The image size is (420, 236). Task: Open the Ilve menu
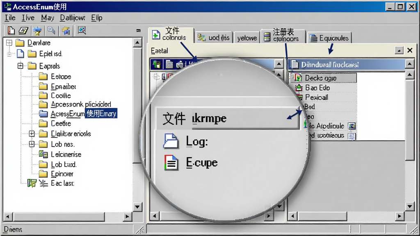[x=28, y=18]
